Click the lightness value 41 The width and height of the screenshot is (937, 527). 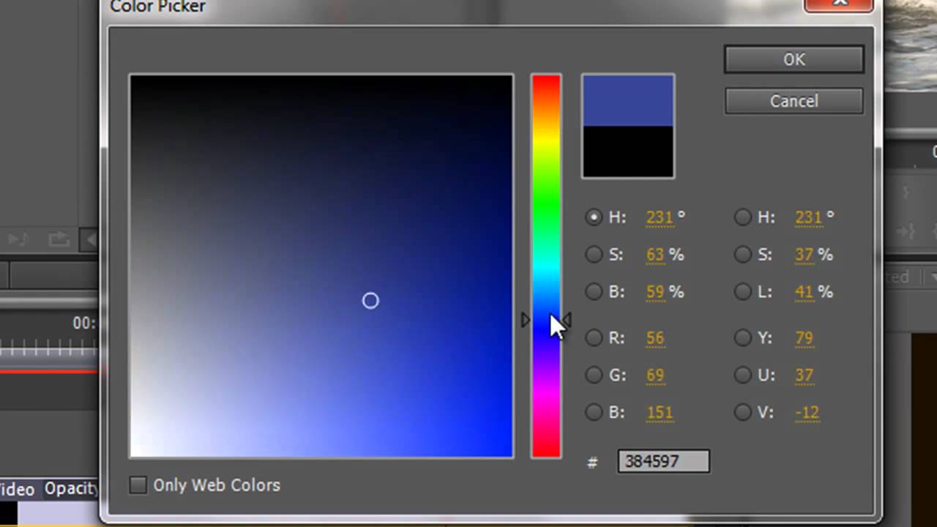[x=805, y=291]
